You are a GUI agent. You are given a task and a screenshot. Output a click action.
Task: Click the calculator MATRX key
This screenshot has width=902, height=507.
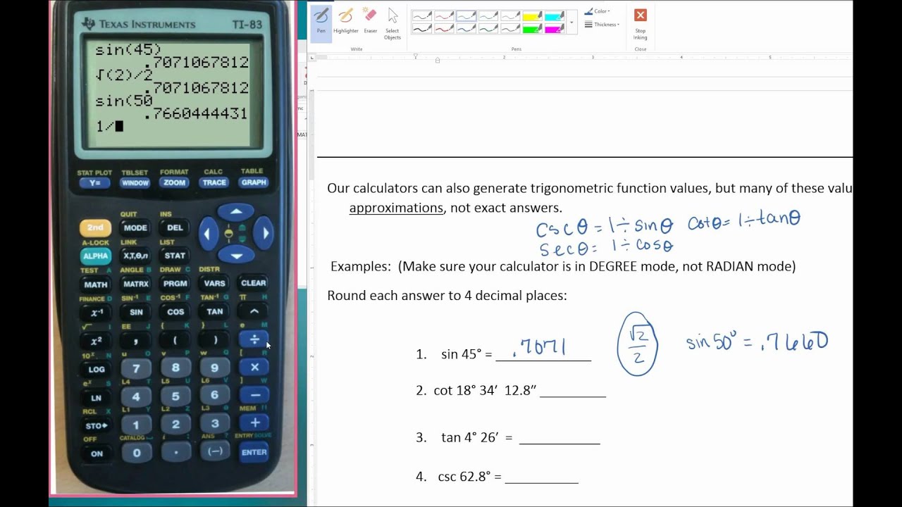click(135, 284)
